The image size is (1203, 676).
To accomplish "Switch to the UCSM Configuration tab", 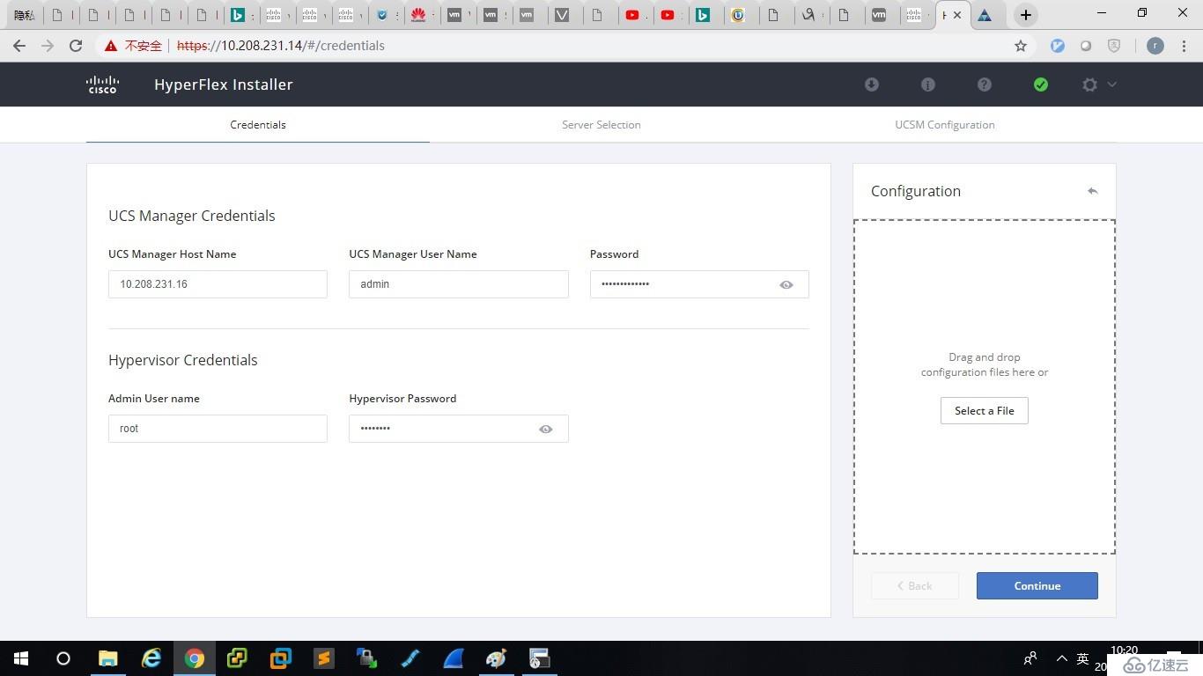I will click(945, 125).
